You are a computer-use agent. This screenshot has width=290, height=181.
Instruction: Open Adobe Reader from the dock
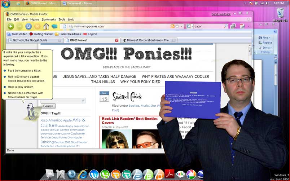click(x=170, y=174)
